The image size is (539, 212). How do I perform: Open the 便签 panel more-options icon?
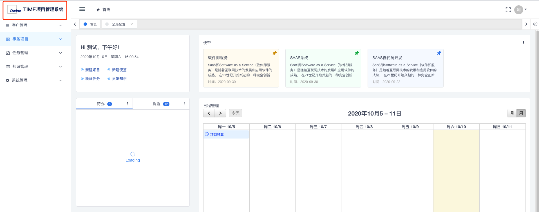(524, 43)
